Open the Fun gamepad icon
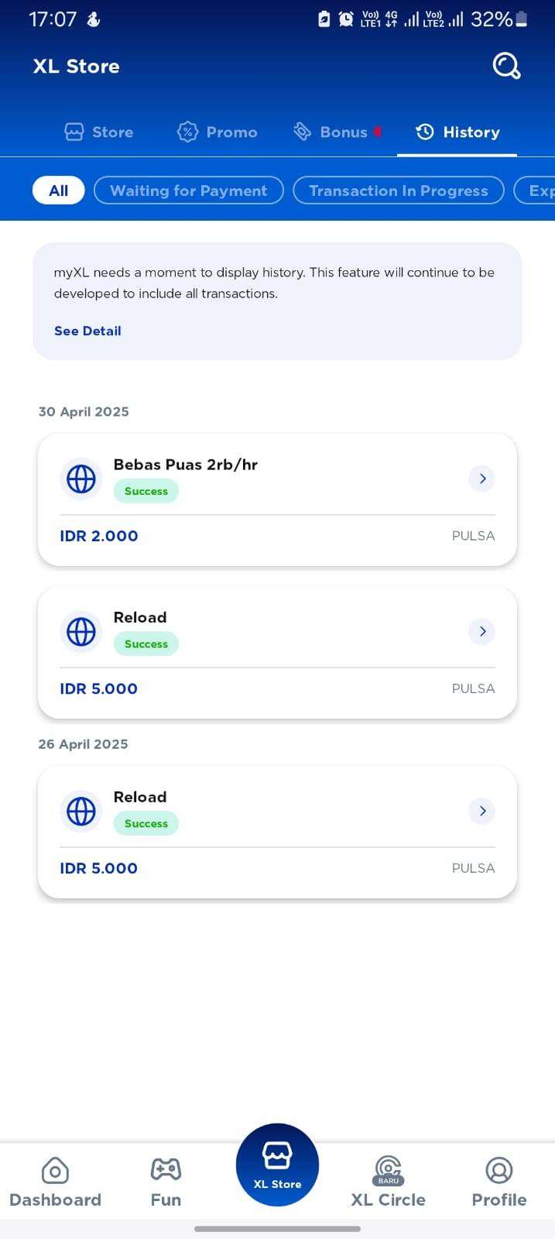Image resolution: width=555 pixels, height=1239 pixels. pos(166,1169)
